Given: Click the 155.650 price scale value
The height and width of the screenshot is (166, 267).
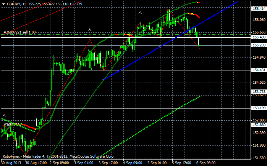Looking at the screenshot, I should point(259,32).
